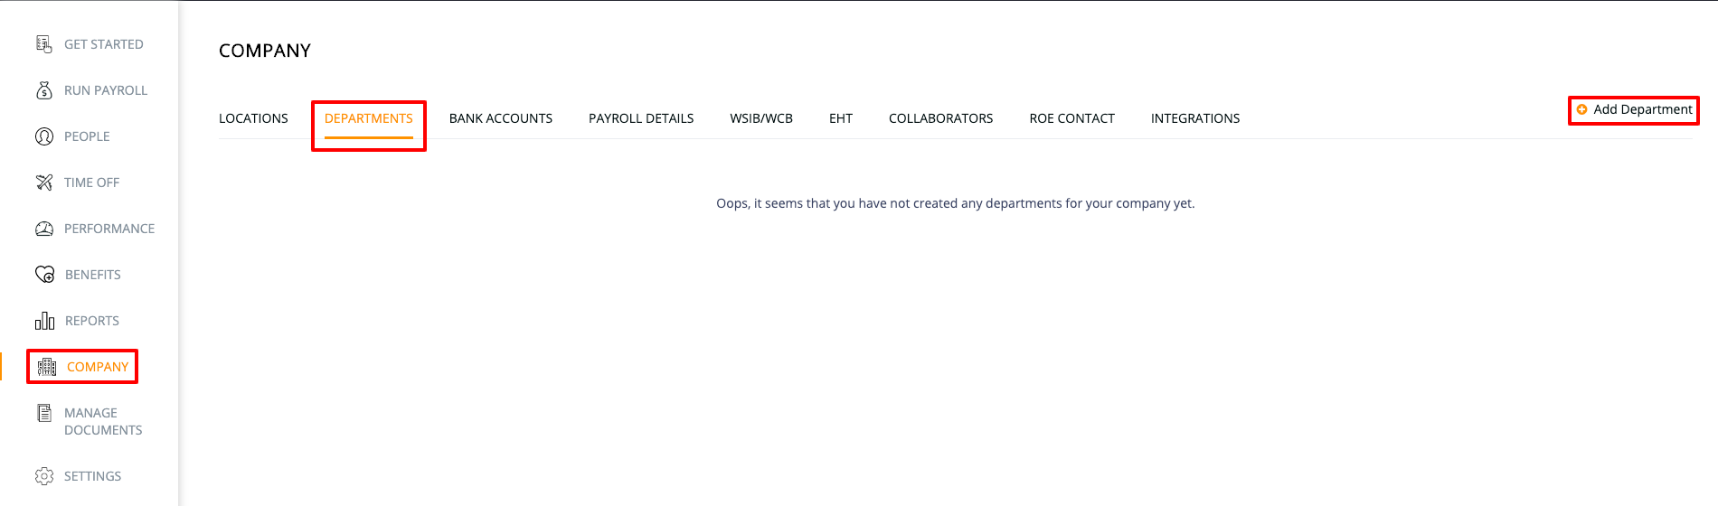Switch to the WSIB/WCB tab
Viewport: 1718px width, 506px height.
coord(761,118)
